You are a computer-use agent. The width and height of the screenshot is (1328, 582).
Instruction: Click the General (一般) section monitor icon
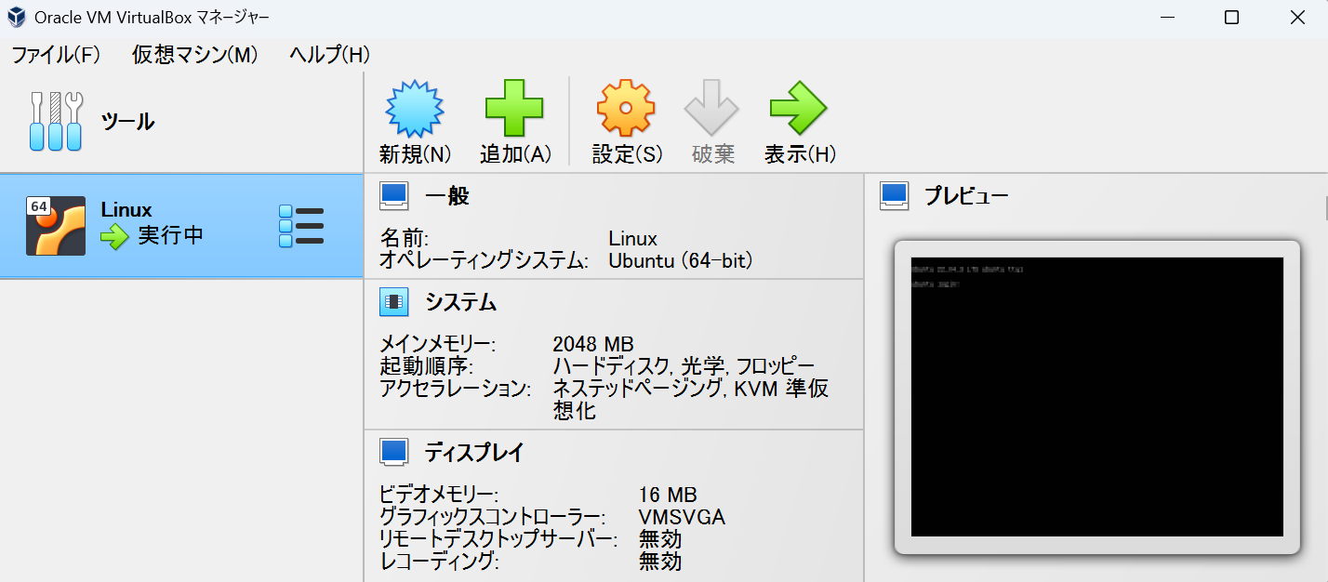[394, 196]
